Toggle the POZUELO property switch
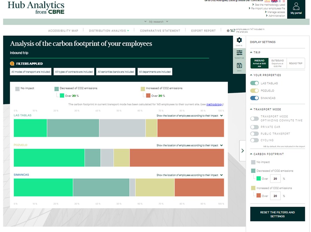The height and width of the screenshot is (232, 311). pos(254,91)
